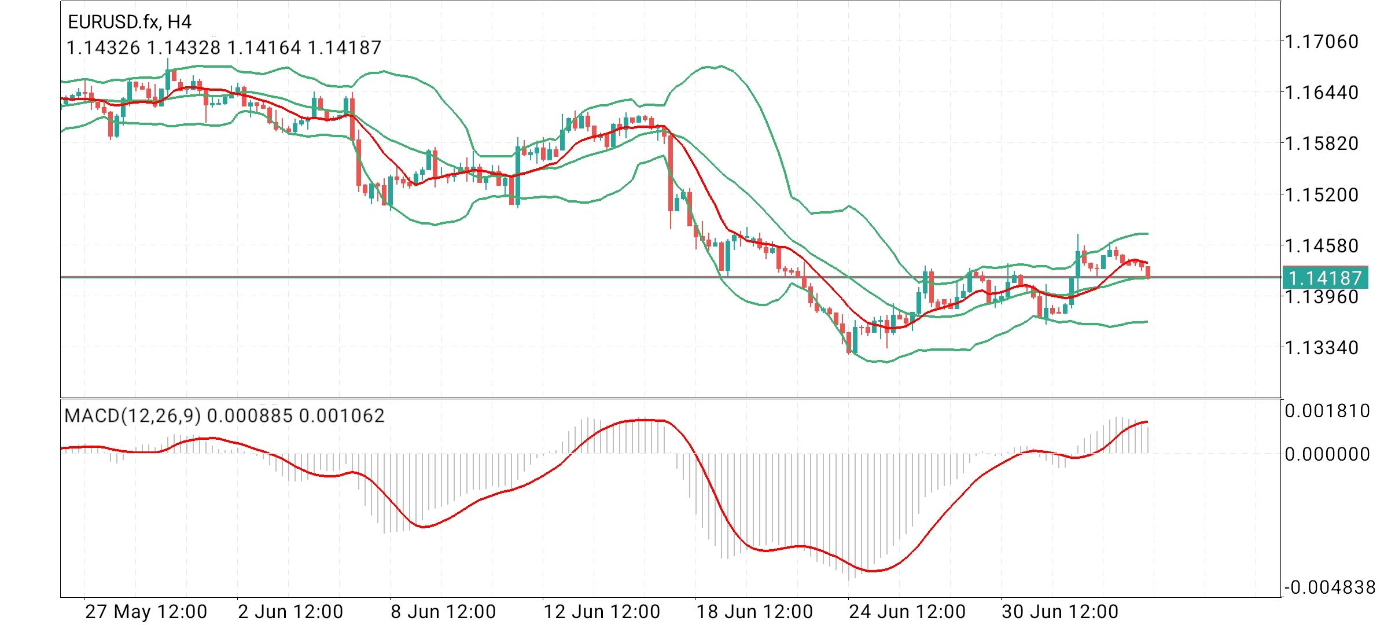
Task: Click the 18 Jun 12:00 time label
Action: tap(754, 612)
